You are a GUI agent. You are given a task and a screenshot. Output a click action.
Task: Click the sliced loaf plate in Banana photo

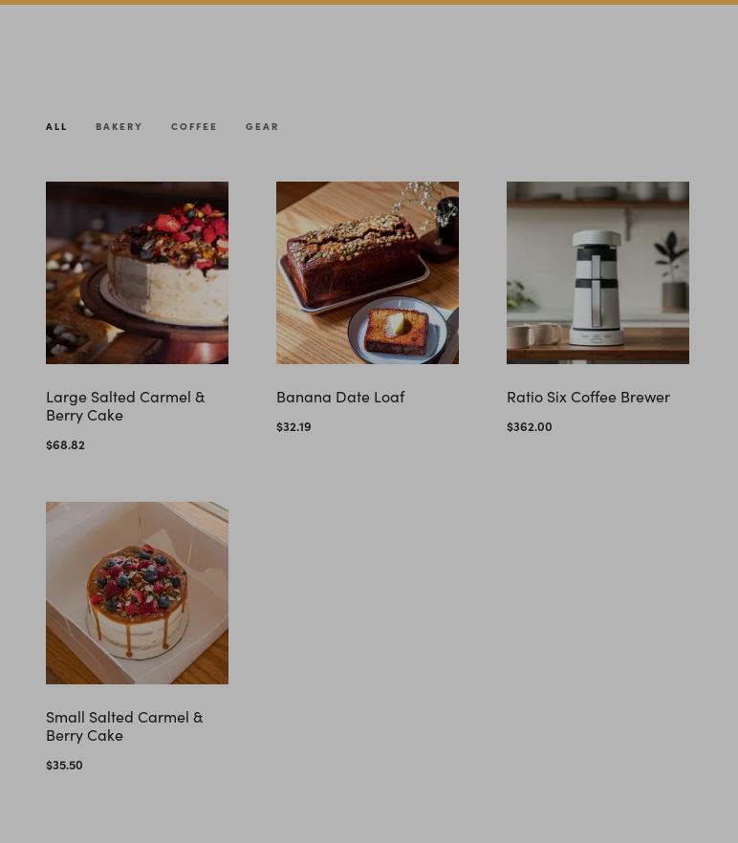[398, 330]
